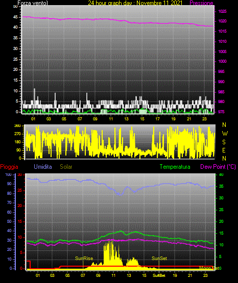
Task: Click hour 23 on the bottom graph axis
Action: 205,275
